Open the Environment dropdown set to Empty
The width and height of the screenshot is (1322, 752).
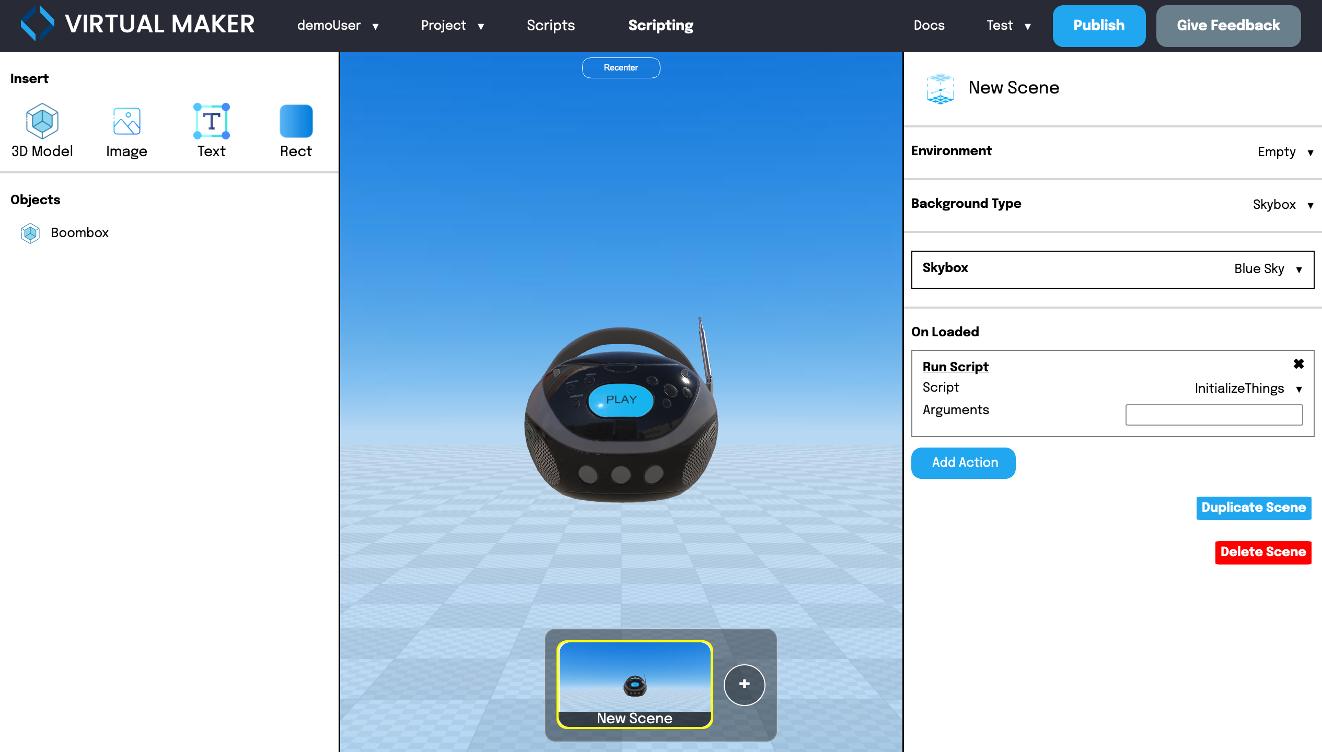pos(1283,152)
